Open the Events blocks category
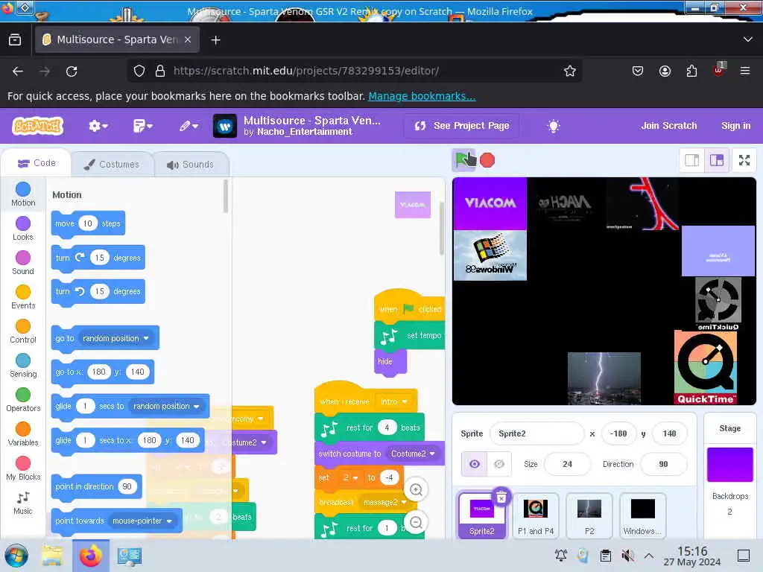 coord(23,298)
